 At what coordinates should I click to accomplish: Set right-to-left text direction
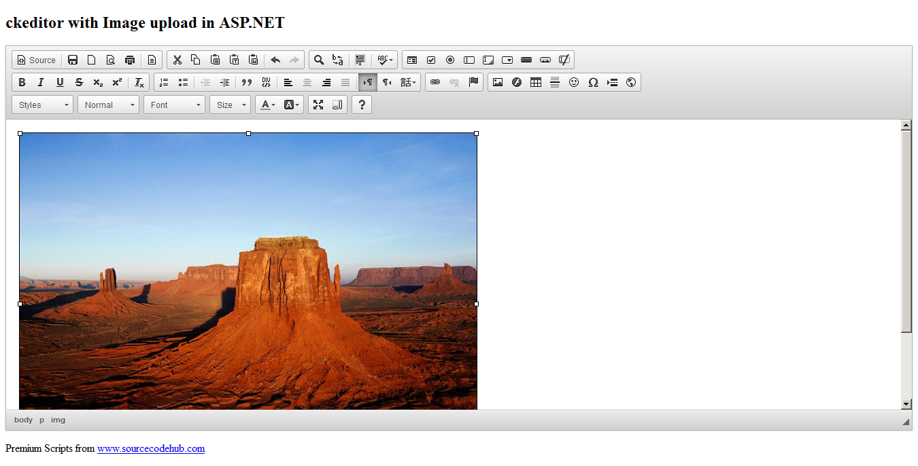[387, 82]
